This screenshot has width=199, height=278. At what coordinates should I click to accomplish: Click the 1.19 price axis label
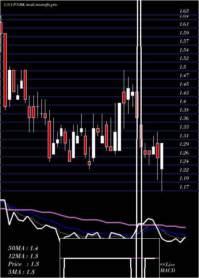tap(184, 178)
